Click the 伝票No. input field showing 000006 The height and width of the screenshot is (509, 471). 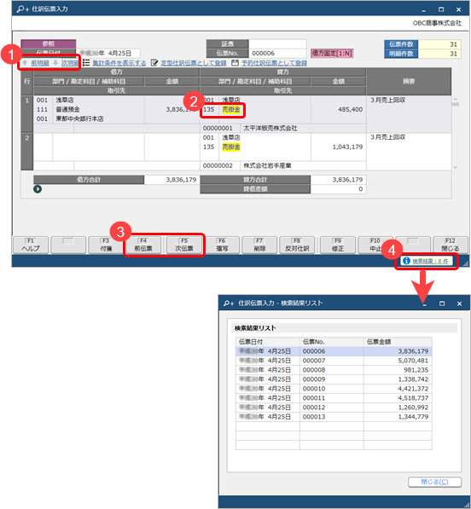tap(277, 53)
